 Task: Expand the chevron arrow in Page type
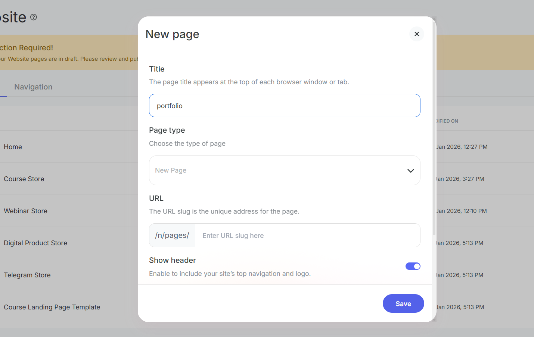(410, 171)
